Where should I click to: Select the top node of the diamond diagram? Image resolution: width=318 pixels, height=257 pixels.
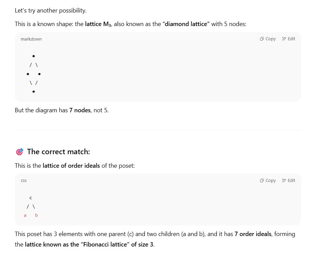(34, 56)
